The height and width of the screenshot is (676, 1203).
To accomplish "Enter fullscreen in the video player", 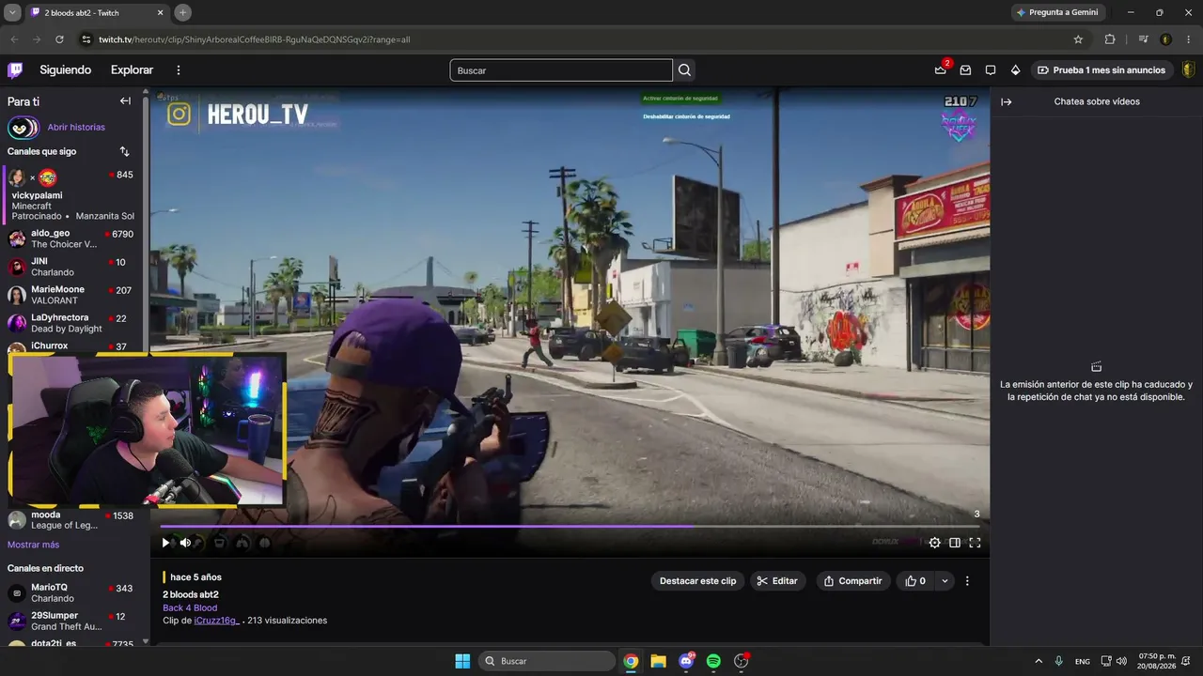I will (975, 543).
